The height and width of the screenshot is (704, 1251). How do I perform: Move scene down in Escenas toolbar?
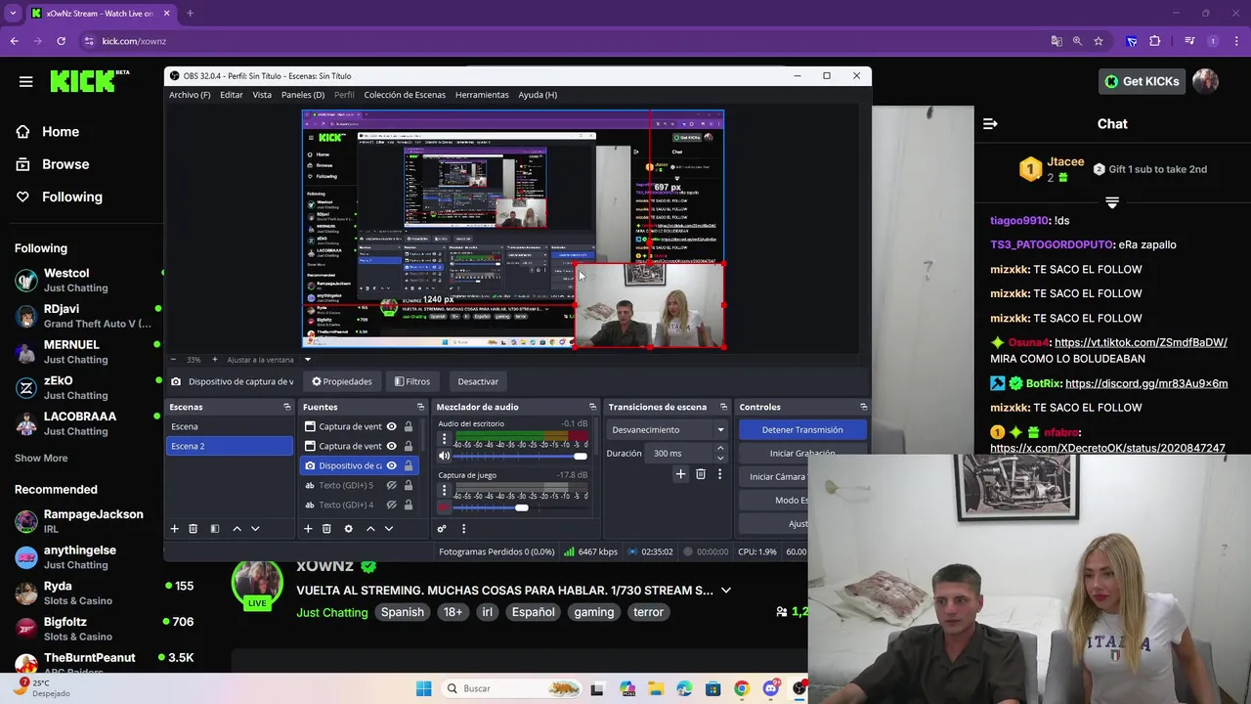click(255, 529)
